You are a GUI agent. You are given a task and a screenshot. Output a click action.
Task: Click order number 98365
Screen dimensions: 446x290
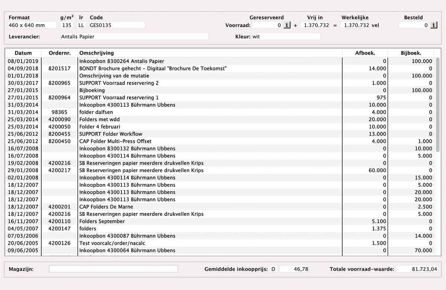59,112
